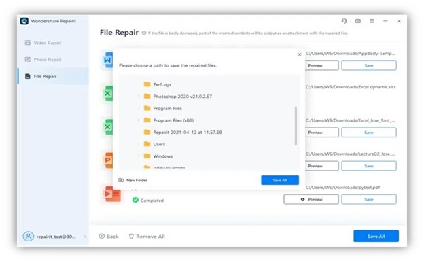Click Remove All files
424x261 pixels.
coord(147,237)
